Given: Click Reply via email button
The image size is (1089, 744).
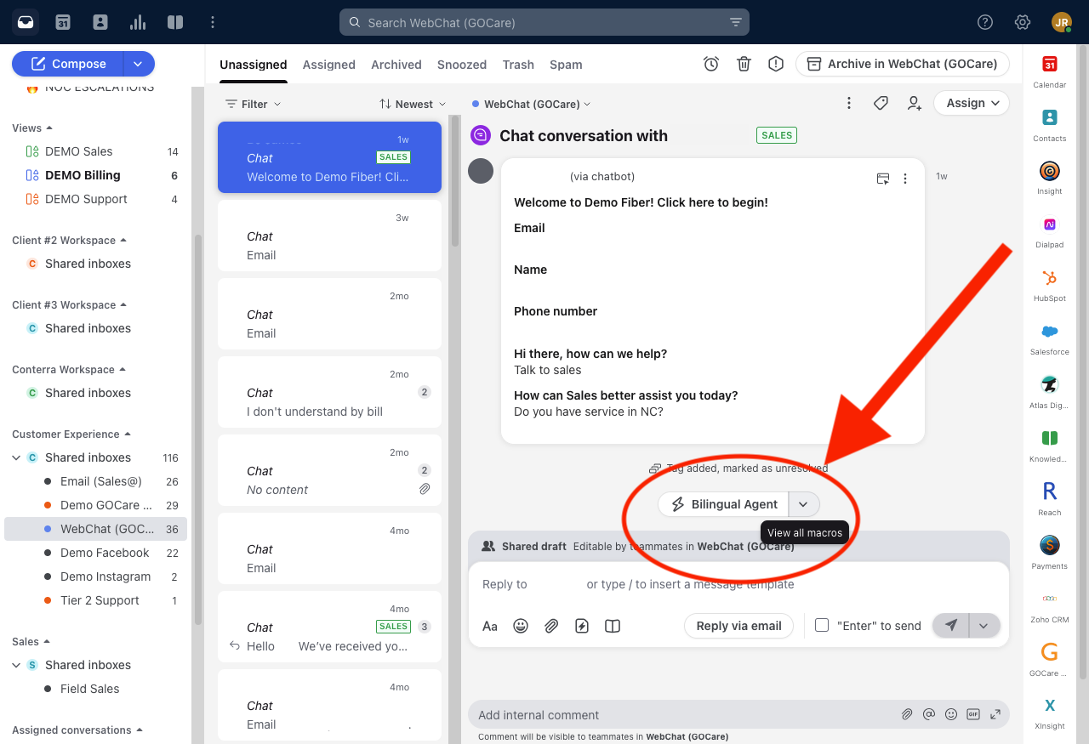Looking at the screenshot, I should [738, 626].
